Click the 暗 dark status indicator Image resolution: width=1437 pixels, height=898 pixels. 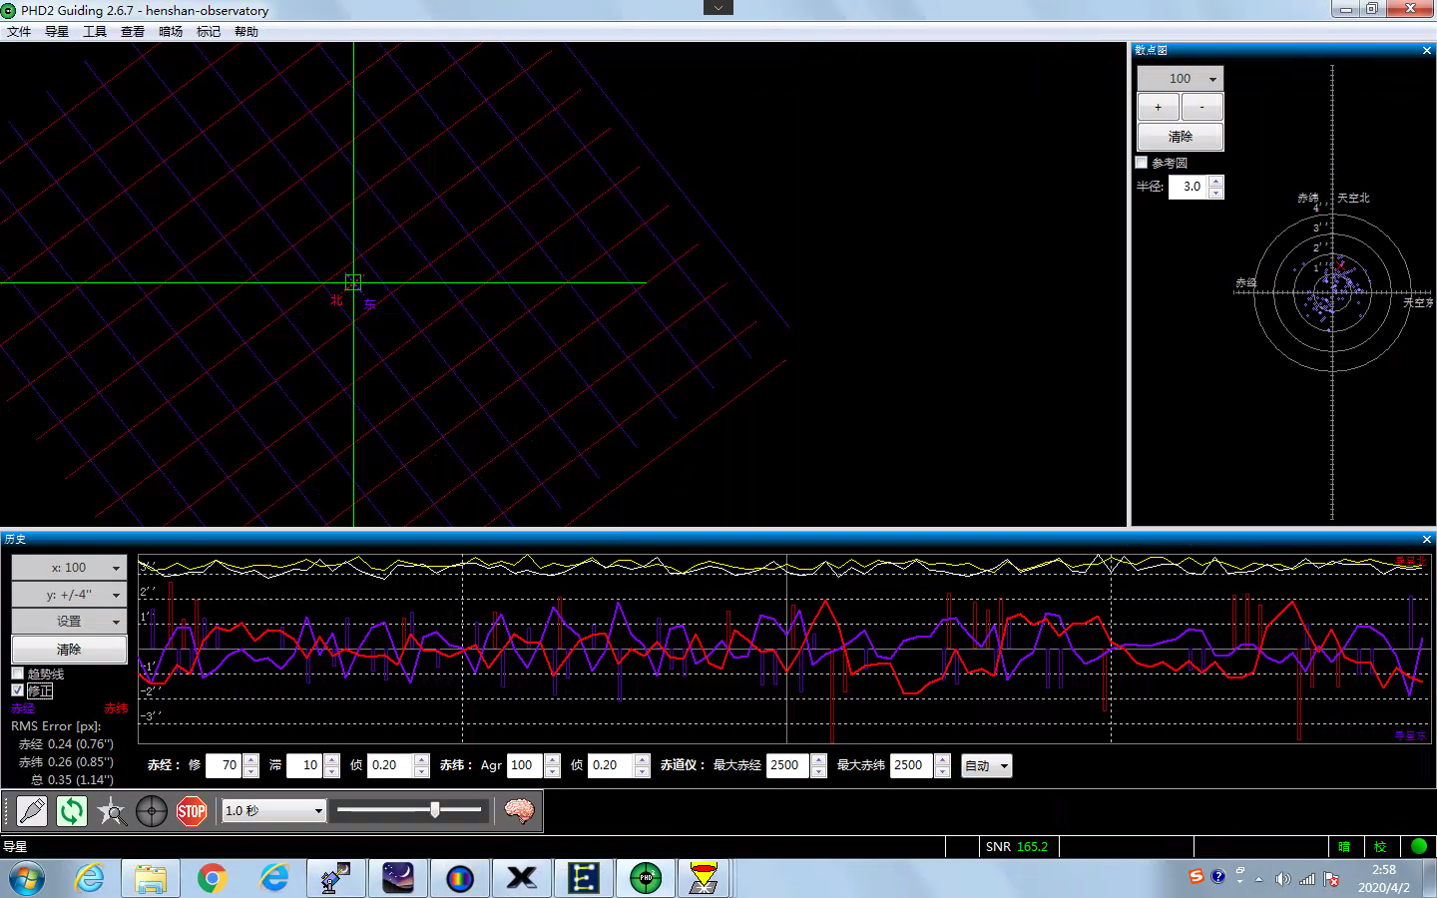1344,846
